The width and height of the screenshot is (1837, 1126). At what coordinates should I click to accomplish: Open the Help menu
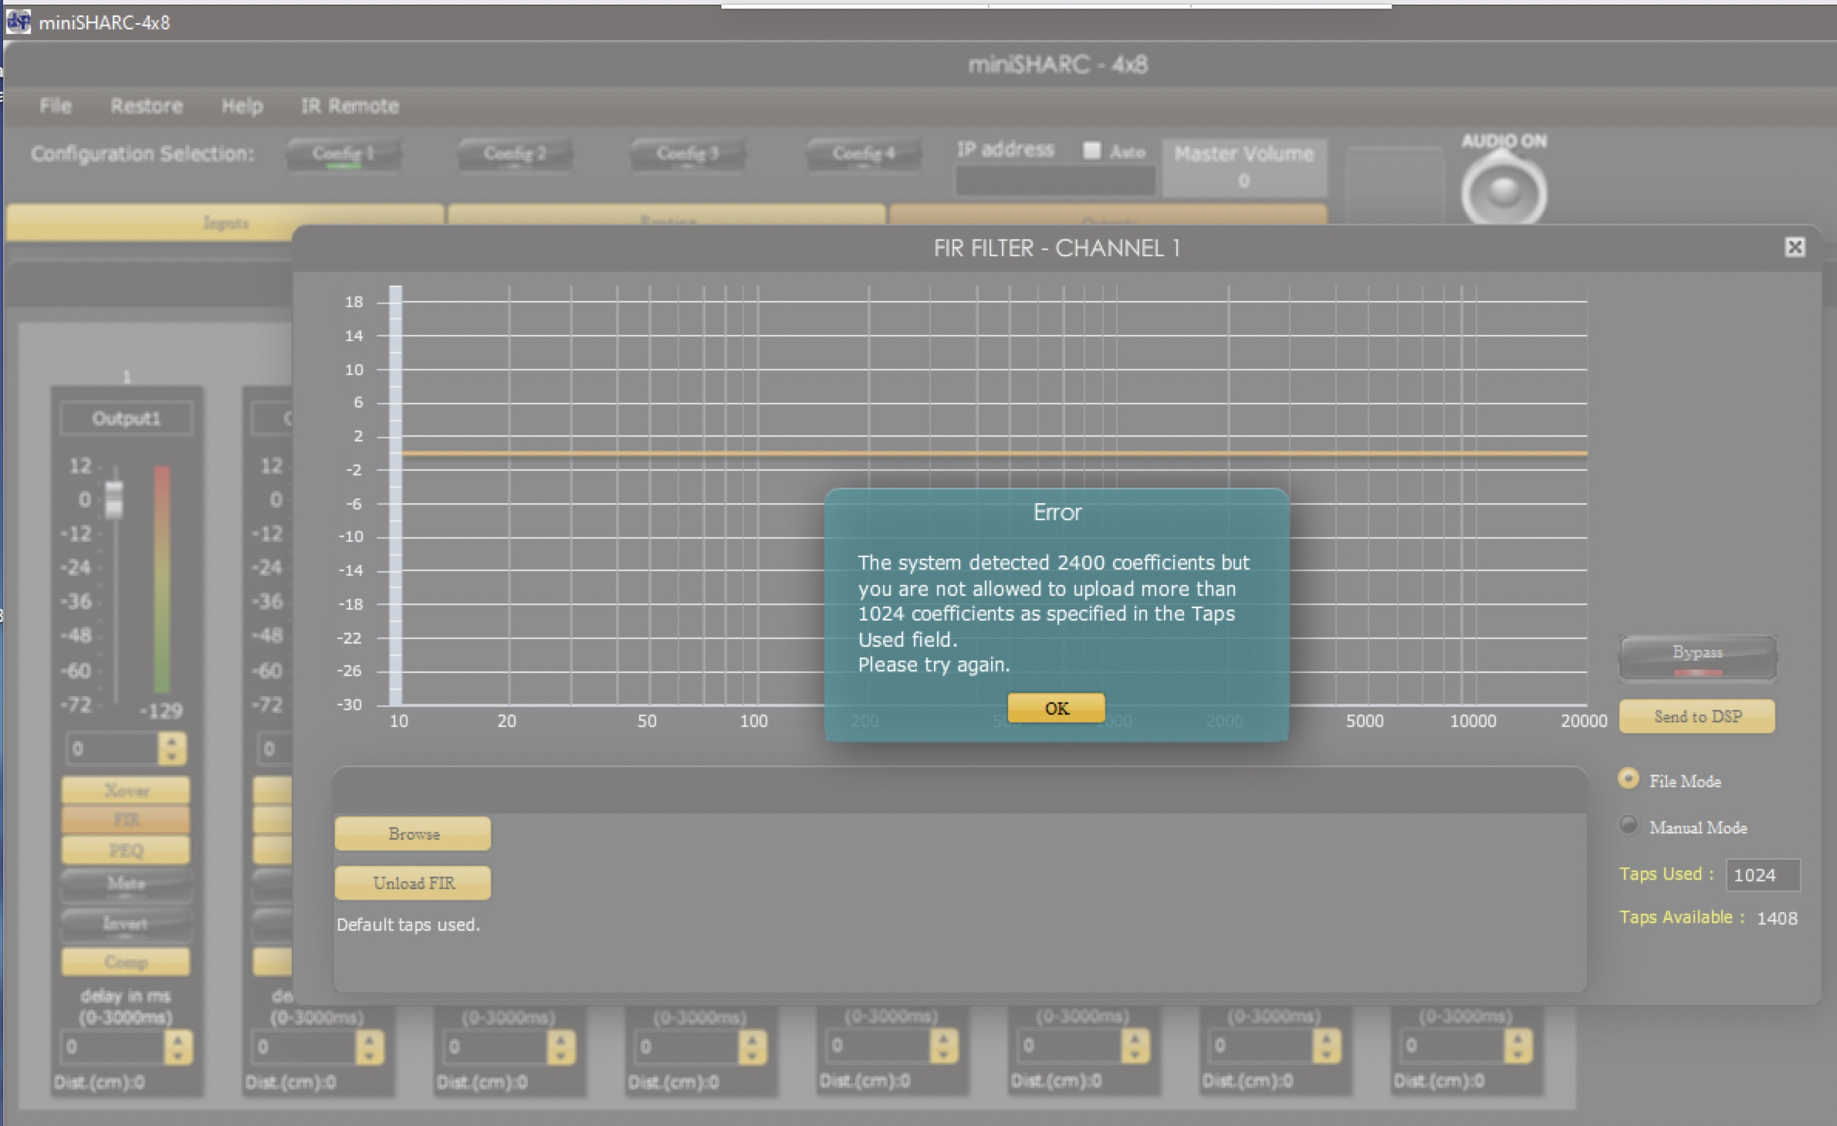tap(242, 106)
